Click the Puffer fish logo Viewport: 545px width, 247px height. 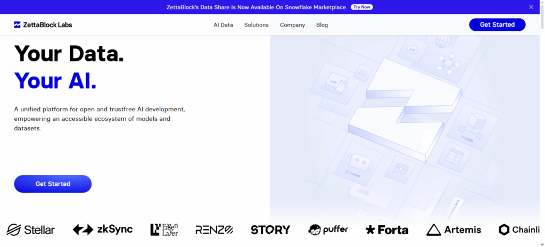(x=316, y=229)
